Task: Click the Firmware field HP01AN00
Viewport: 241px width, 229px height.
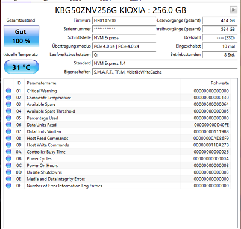Action: 124,20
